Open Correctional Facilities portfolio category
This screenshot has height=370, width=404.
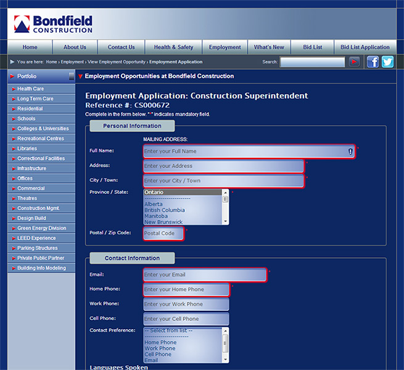click(x=41, y=158)
